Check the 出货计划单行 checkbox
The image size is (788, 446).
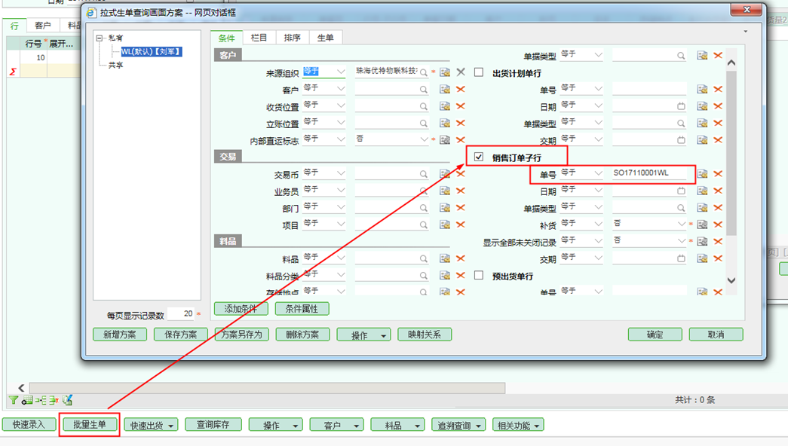[x=479, y=72]
